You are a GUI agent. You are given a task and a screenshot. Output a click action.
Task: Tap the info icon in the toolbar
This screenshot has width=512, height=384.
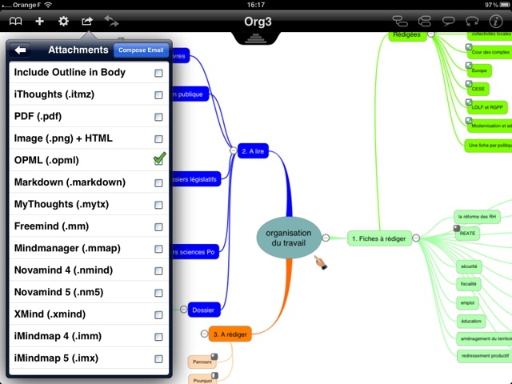pyautogui.click(x=496, y=21)
